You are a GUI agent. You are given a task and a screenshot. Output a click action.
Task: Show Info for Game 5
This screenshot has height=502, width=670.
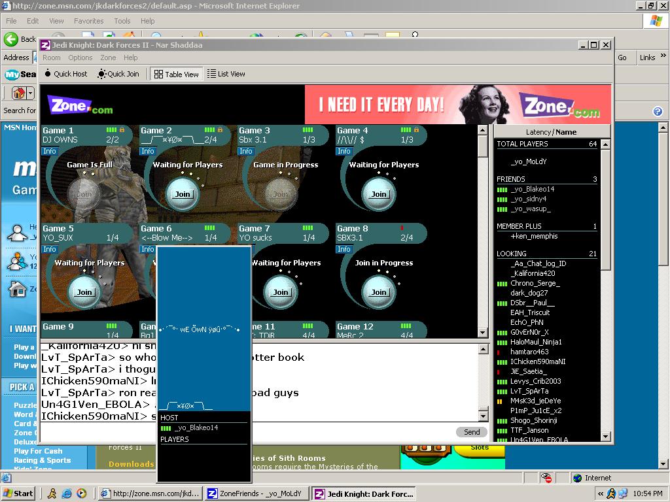(x=50, y=249)
